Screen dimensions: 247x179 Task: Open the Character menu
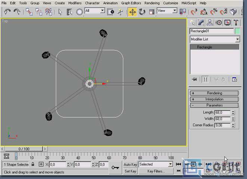[92, 3]
